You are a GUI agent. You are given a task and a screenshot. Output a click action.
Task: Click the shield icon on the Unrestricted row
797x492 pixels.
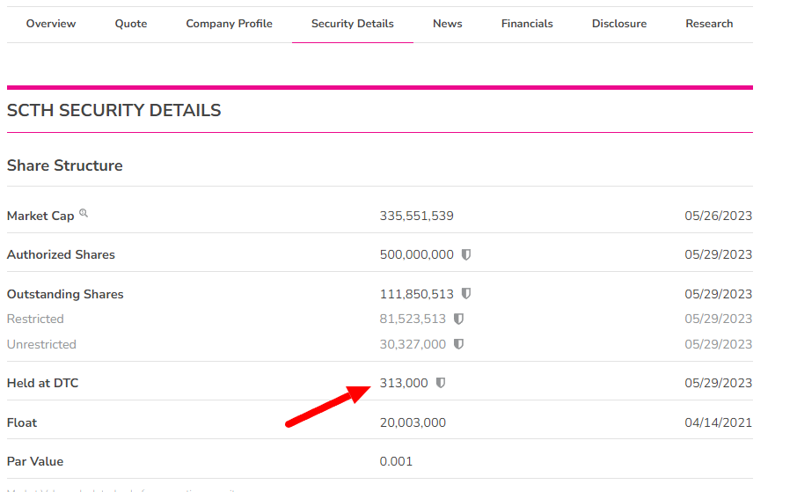click(458, 344)
